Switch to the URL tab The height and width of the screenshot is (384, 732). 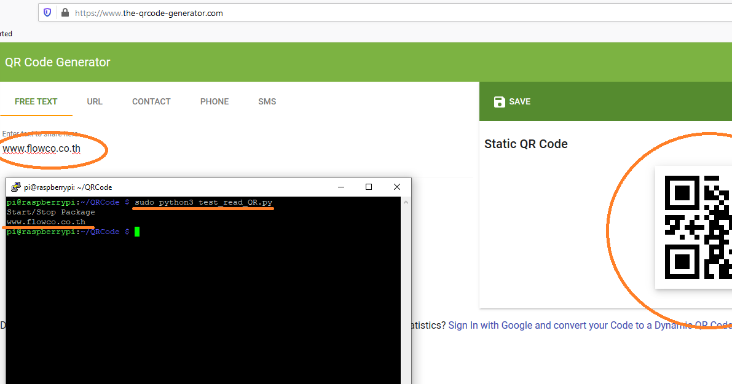95,101
